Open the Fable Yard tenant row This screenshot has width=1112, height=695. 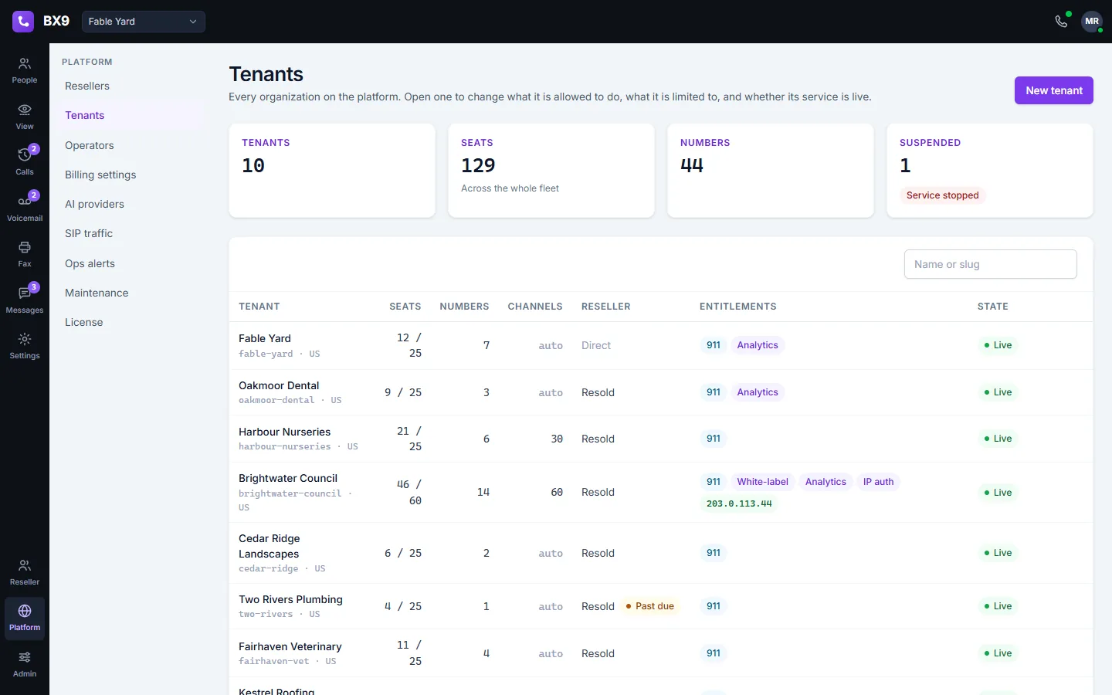(x=661, y=345)
